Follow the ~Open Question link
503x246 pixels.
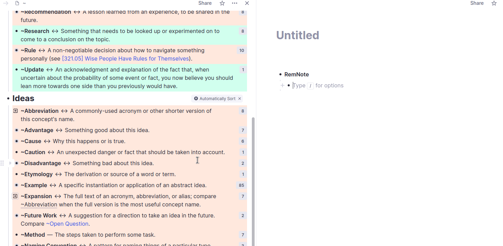click(67, 224)
